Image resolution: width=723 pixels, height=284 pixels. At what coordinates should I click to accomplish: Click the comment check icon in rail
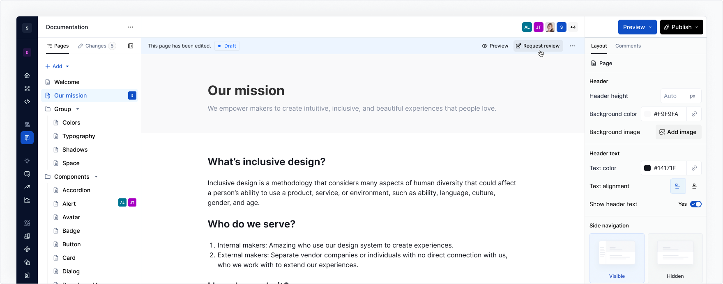(x=27, y=174)
